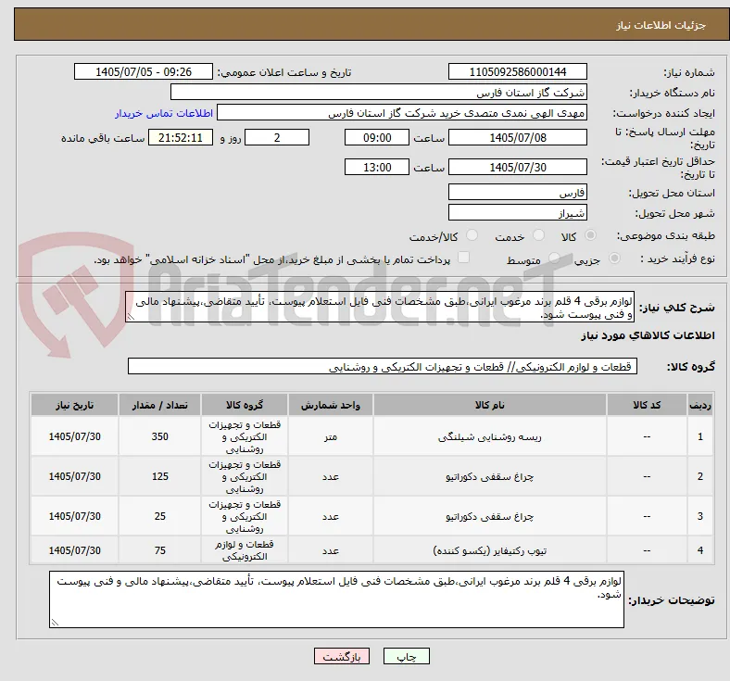This screenshot has height=681, width=730.
Task: Click the گروه کالا column header
Action: coord(245,405)
